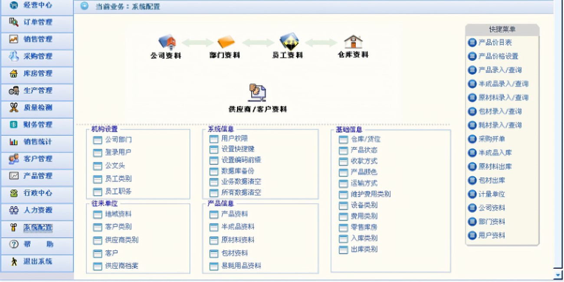Open the 半成品入库 shortcut
Viewport: 564px width, 282px height.
(x=495, y=153)
